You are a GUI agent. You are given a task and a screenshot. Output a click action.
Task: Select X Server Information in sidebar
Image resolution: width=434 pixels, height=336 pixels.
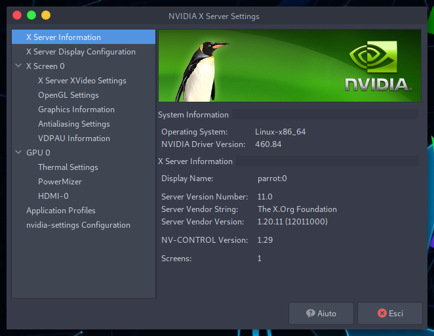click(64, 37)
